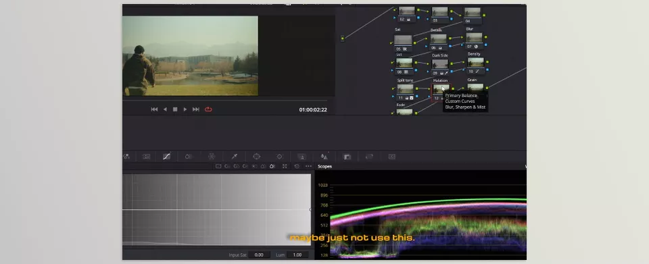Switch to Hue vs Hue curve
Image resolution: width=649 pixels, height=264 pixels.
(x=228, y=166)
